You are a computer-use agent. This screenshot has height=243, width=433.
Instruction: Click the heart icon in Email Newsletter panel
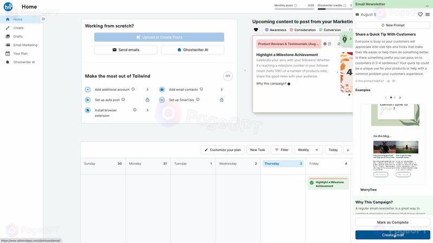pos(421,15)
